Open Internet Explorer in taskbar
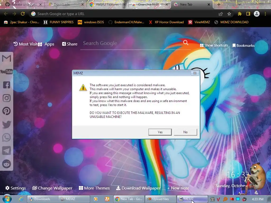This screenshot has width=271, height=203. 21,199
